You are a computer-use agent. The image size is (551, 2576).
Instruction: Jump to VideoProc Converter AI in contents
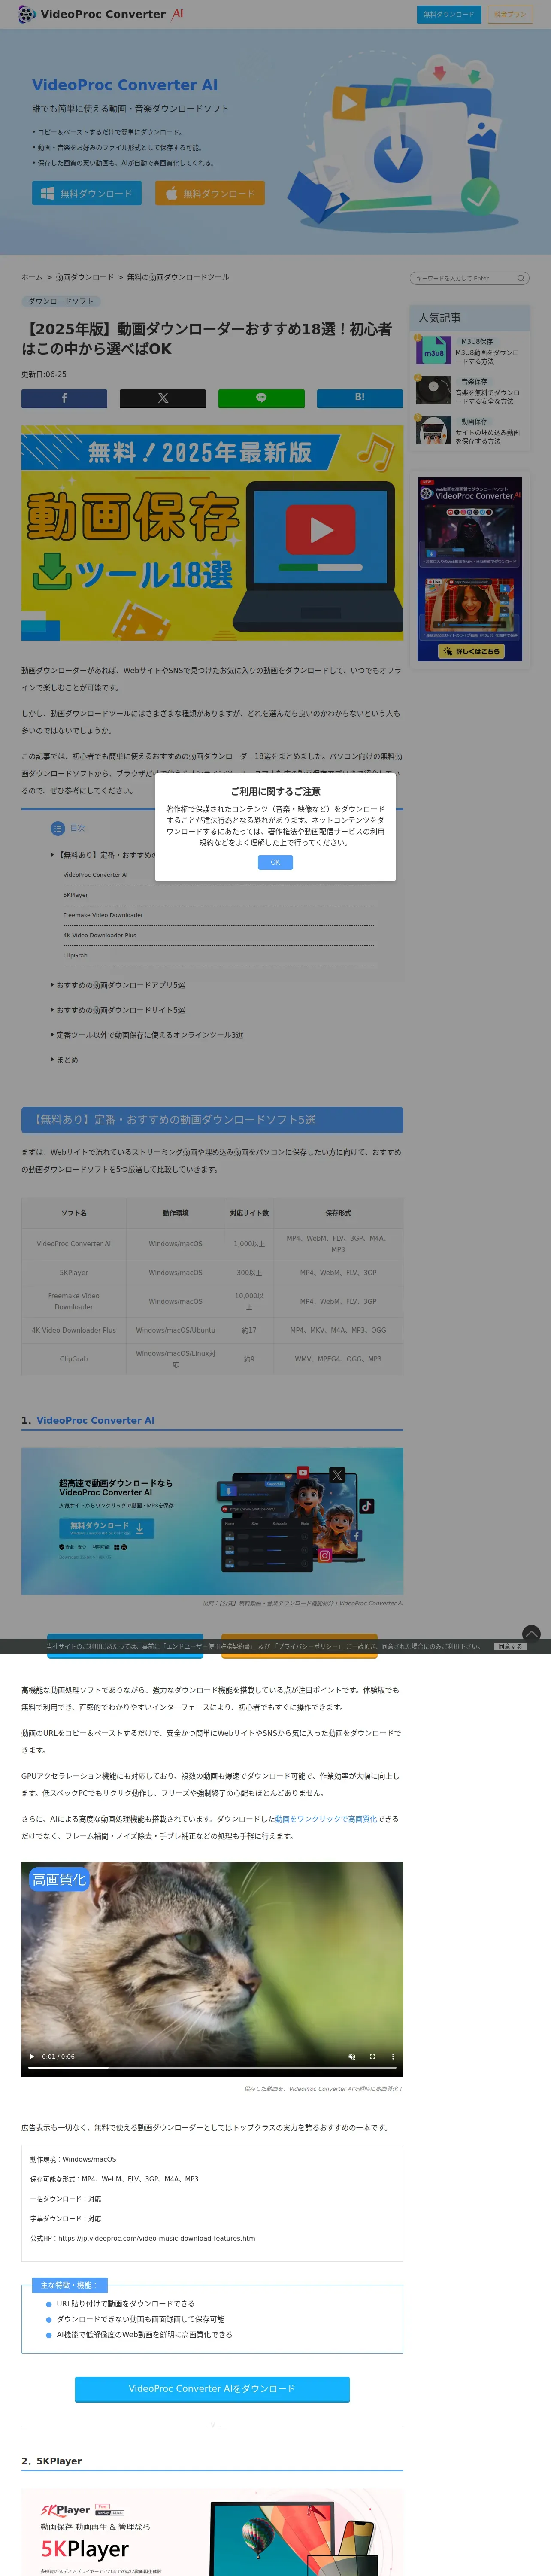95,874
